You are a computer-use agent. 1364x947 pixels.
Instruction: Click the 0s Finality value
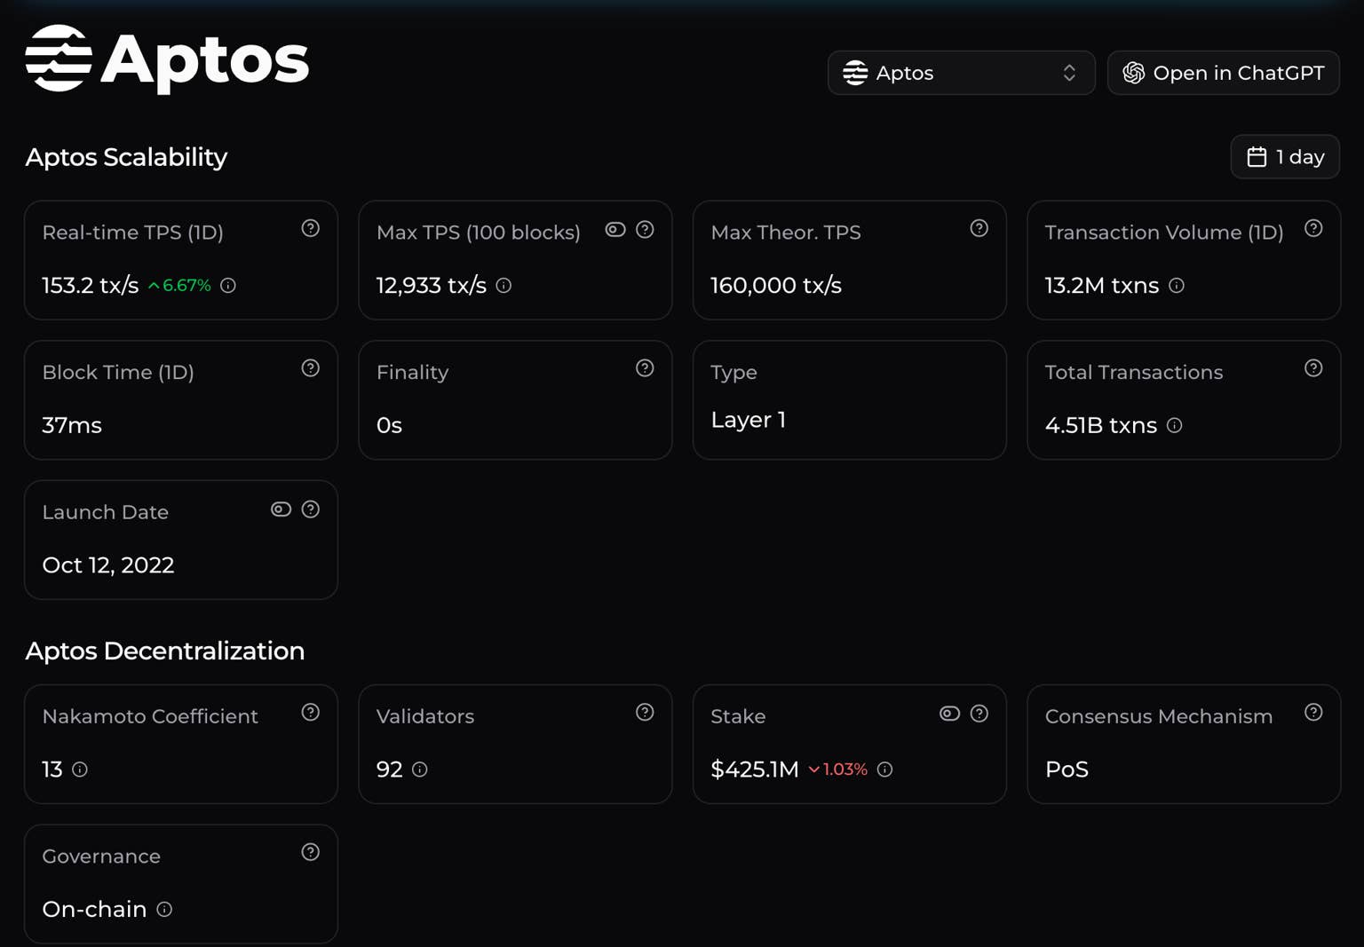[x=389, y=425]
